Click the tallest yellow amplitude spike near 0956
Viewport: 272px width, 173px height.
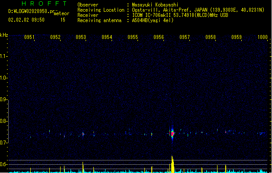173,164
